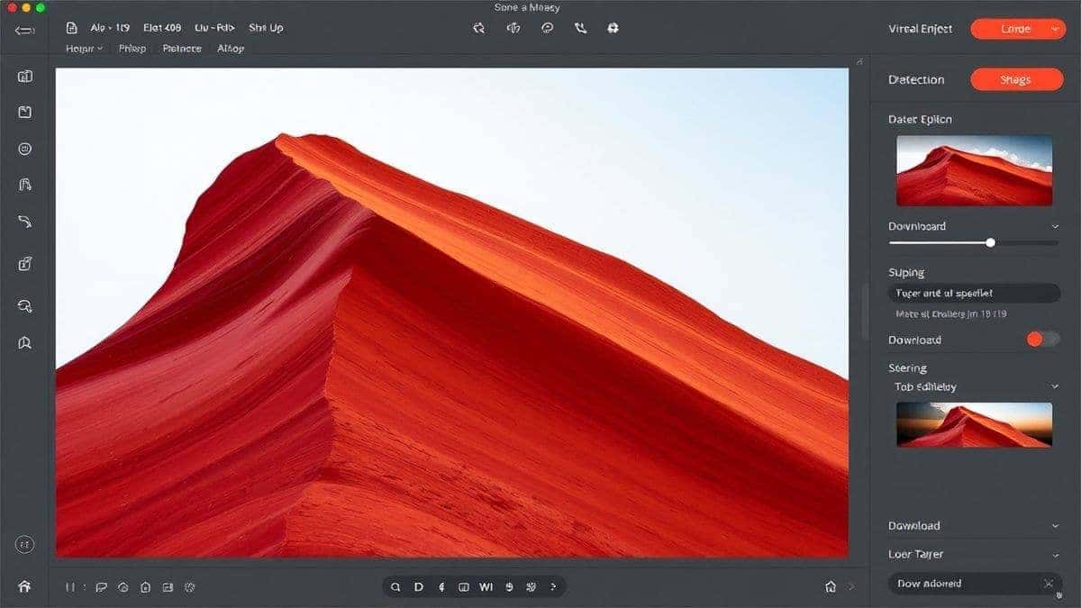Click the curved arrow icon in left sidebar

pyautogui.click(x=25, y=221)
